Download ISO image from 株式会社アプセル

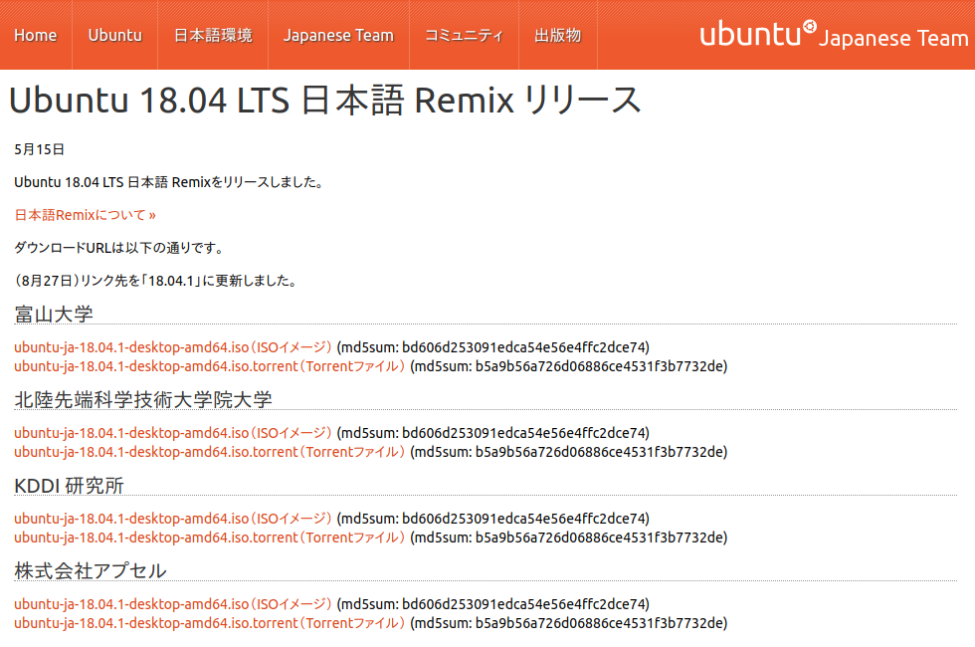[173, 604]
